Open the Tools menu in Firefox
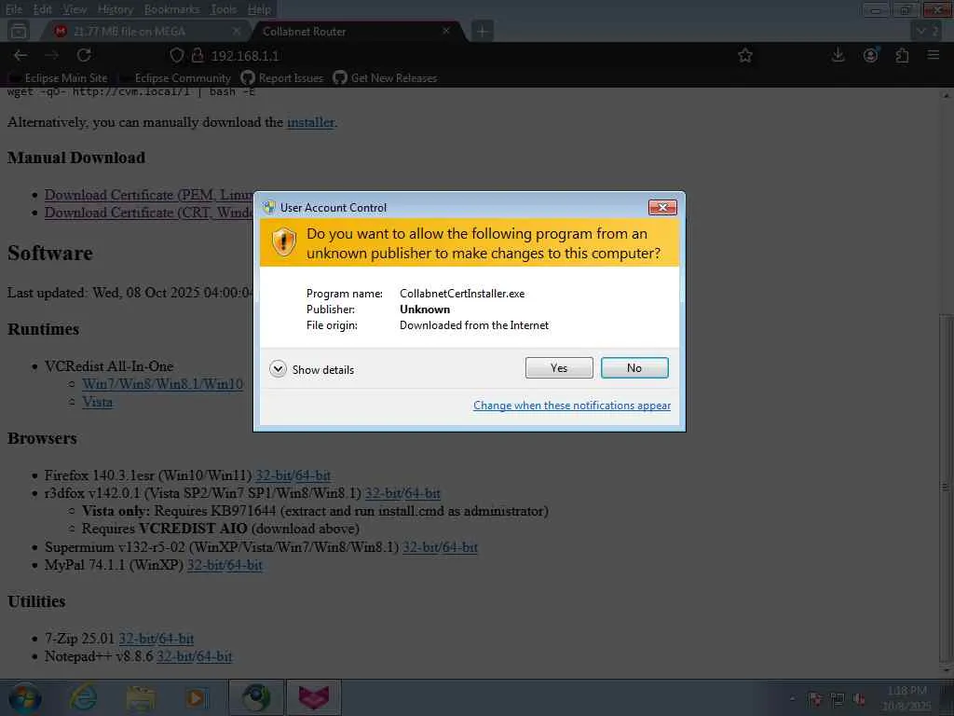 tap(224, 9)
